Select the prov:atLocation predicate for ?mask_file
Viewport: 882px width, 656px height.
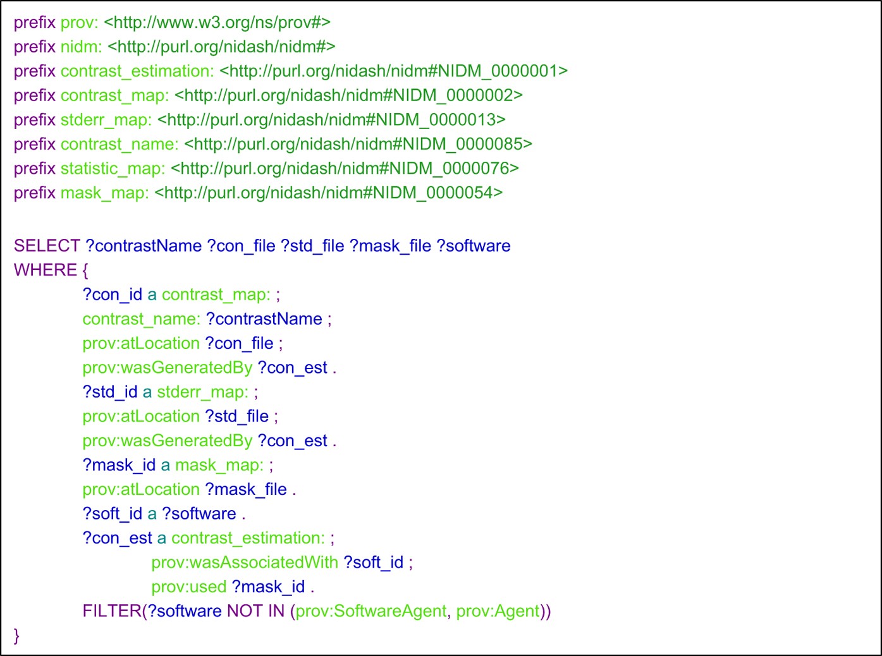tap(140, 489)
